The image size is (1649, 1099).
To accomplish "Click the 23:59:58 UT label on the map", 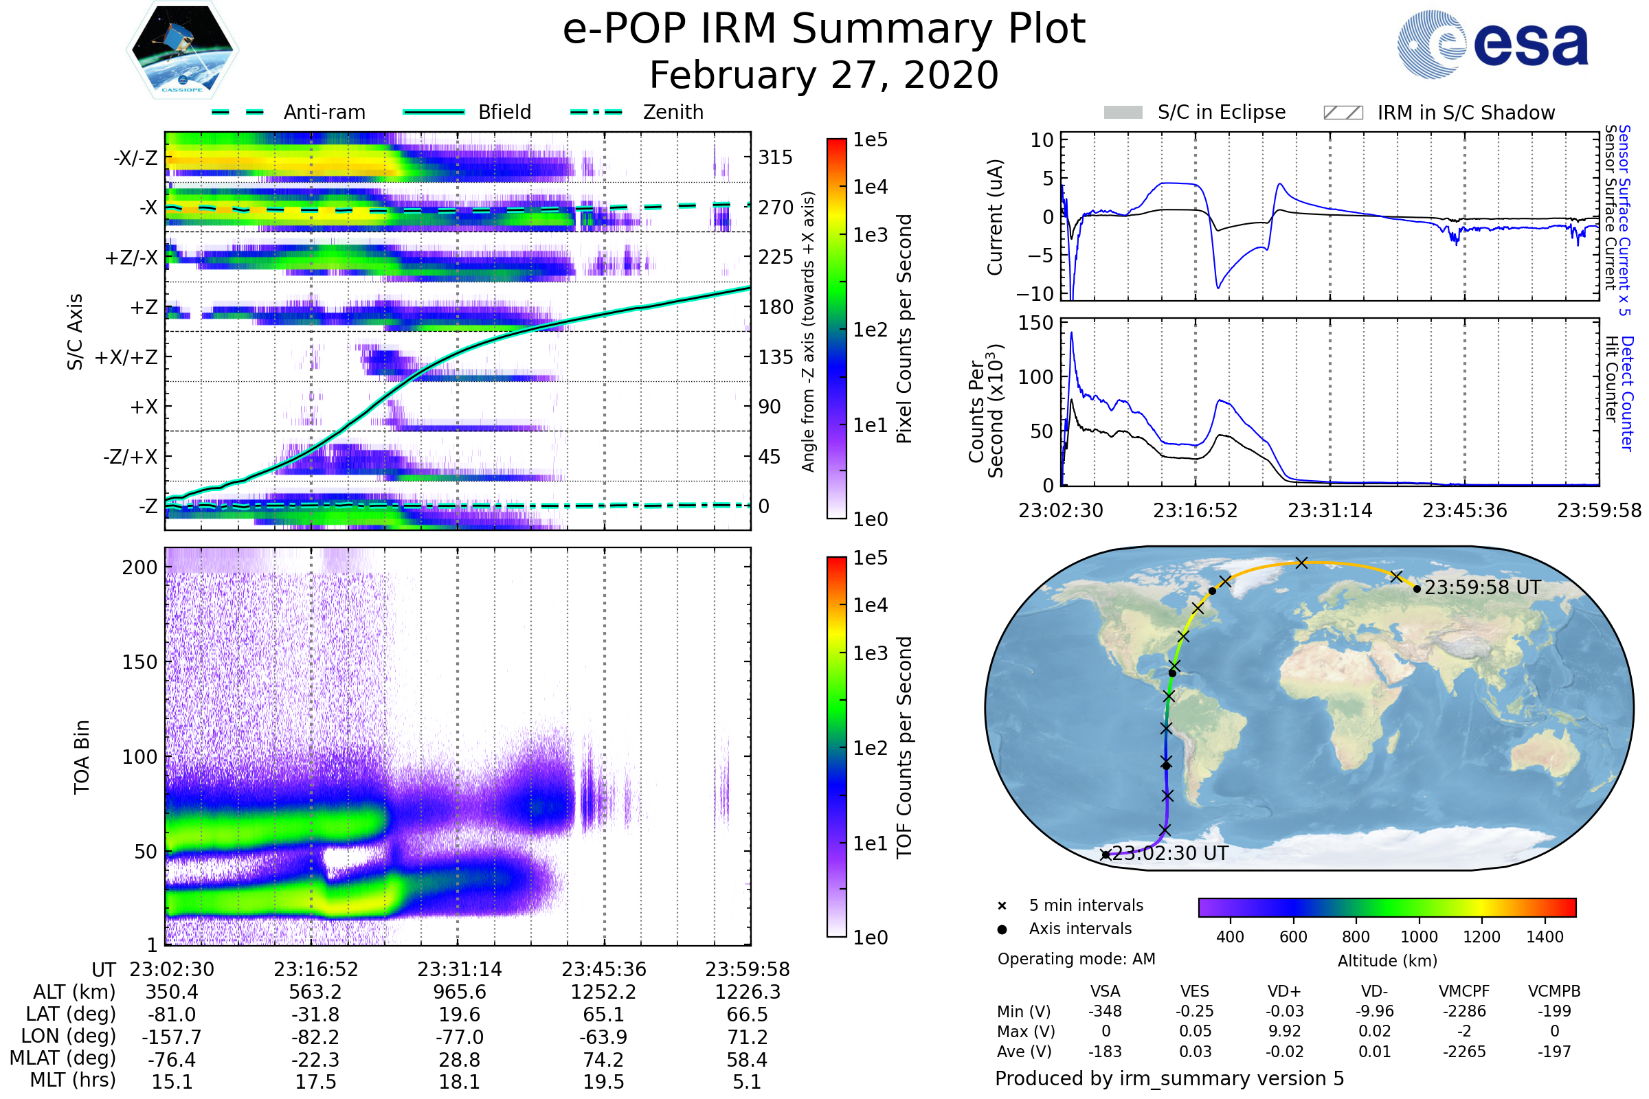I will point(1482,587).
